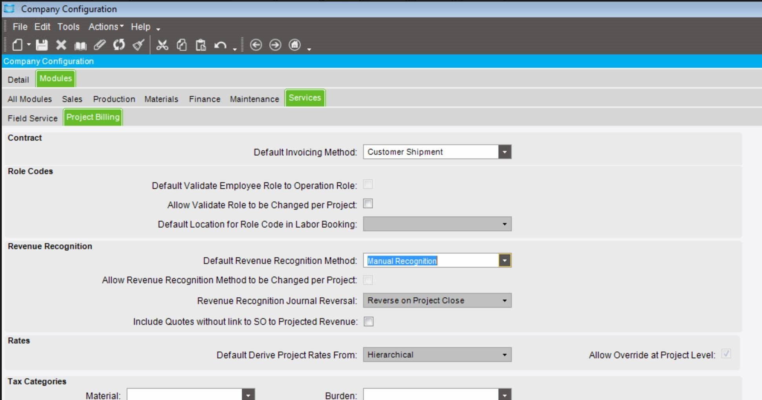This screenshot has height=400, width=762.
Task: Select the Modules tab
Action: tap(56, 78)
